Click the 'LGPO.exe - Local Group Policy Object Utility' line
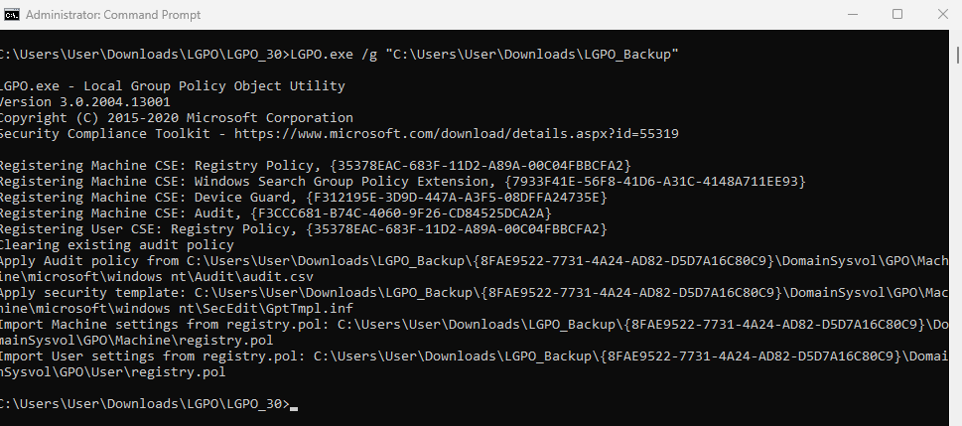 (x=172, y=85)
